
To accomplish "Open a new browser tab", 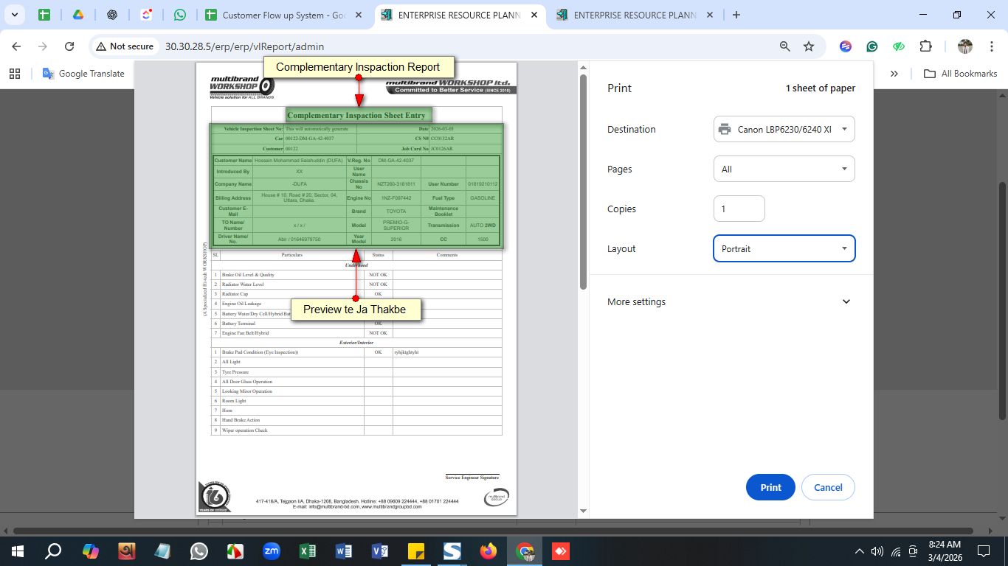I will tap(736, 15).
